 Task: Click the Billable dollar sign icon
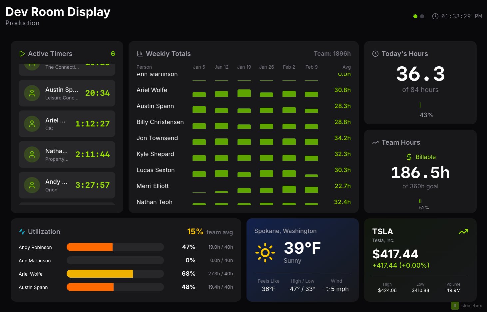pyautogui.click(x=409, y=157)
